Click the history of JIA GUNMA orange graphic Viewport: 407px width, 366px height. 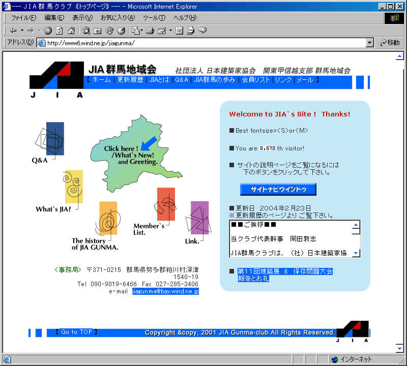pos(108,218)
